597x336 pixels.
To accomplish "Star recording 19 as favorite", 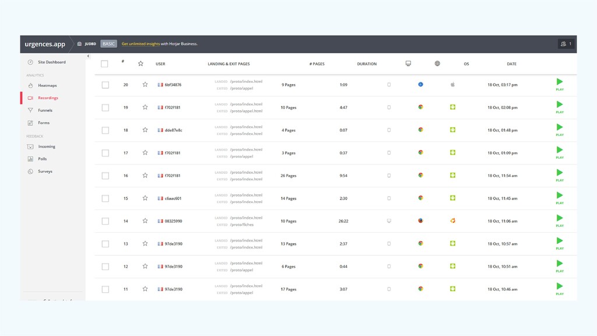I will click(145, 107).
